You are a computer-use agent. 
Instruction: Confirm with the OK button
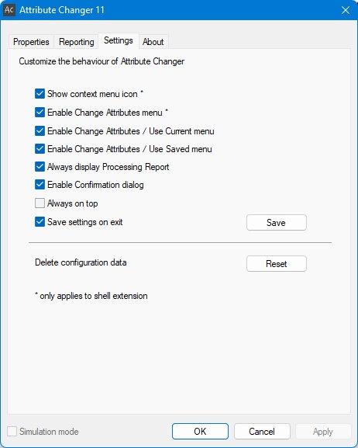point(200,432)
